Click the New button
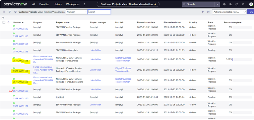254x120 pixels. 251,12
